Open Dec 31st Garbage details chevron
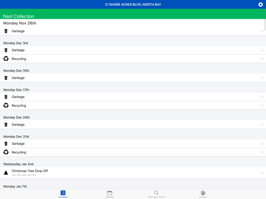266x199 pixels. (262, 144)
